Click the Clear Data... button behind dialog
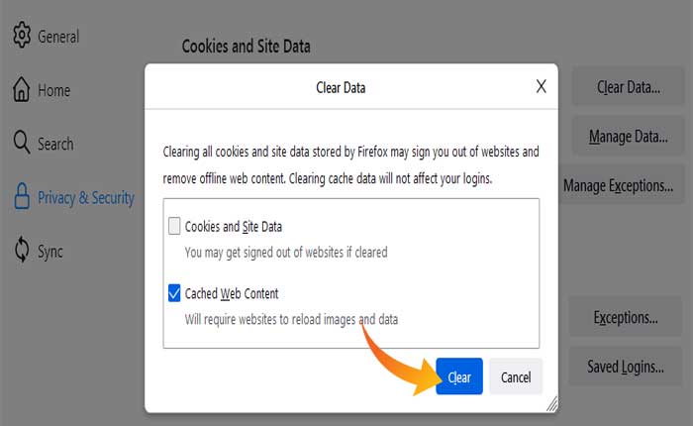The height and width of the screenshot is (426, 693). (628, 87)
